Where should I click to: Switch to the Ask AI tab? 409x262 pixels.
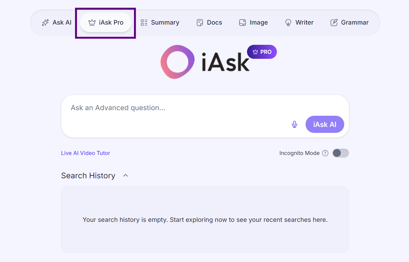(56, 22)
